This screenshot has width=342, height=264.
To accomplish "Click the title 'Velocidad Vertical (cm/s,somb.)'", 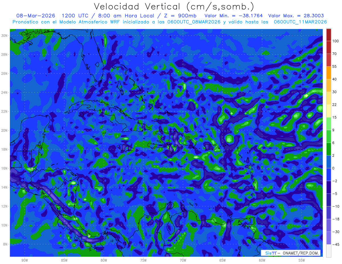I will 174,7.
